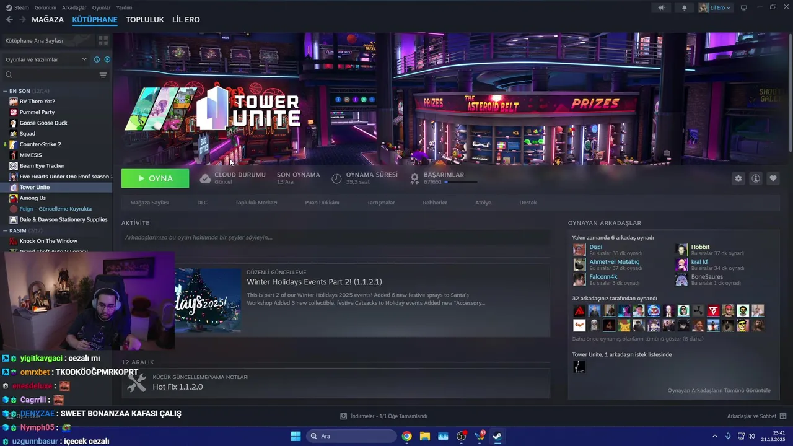The image size is (793, 446).
Task: Open the notifications bell icon
Action: coord(684,7)
